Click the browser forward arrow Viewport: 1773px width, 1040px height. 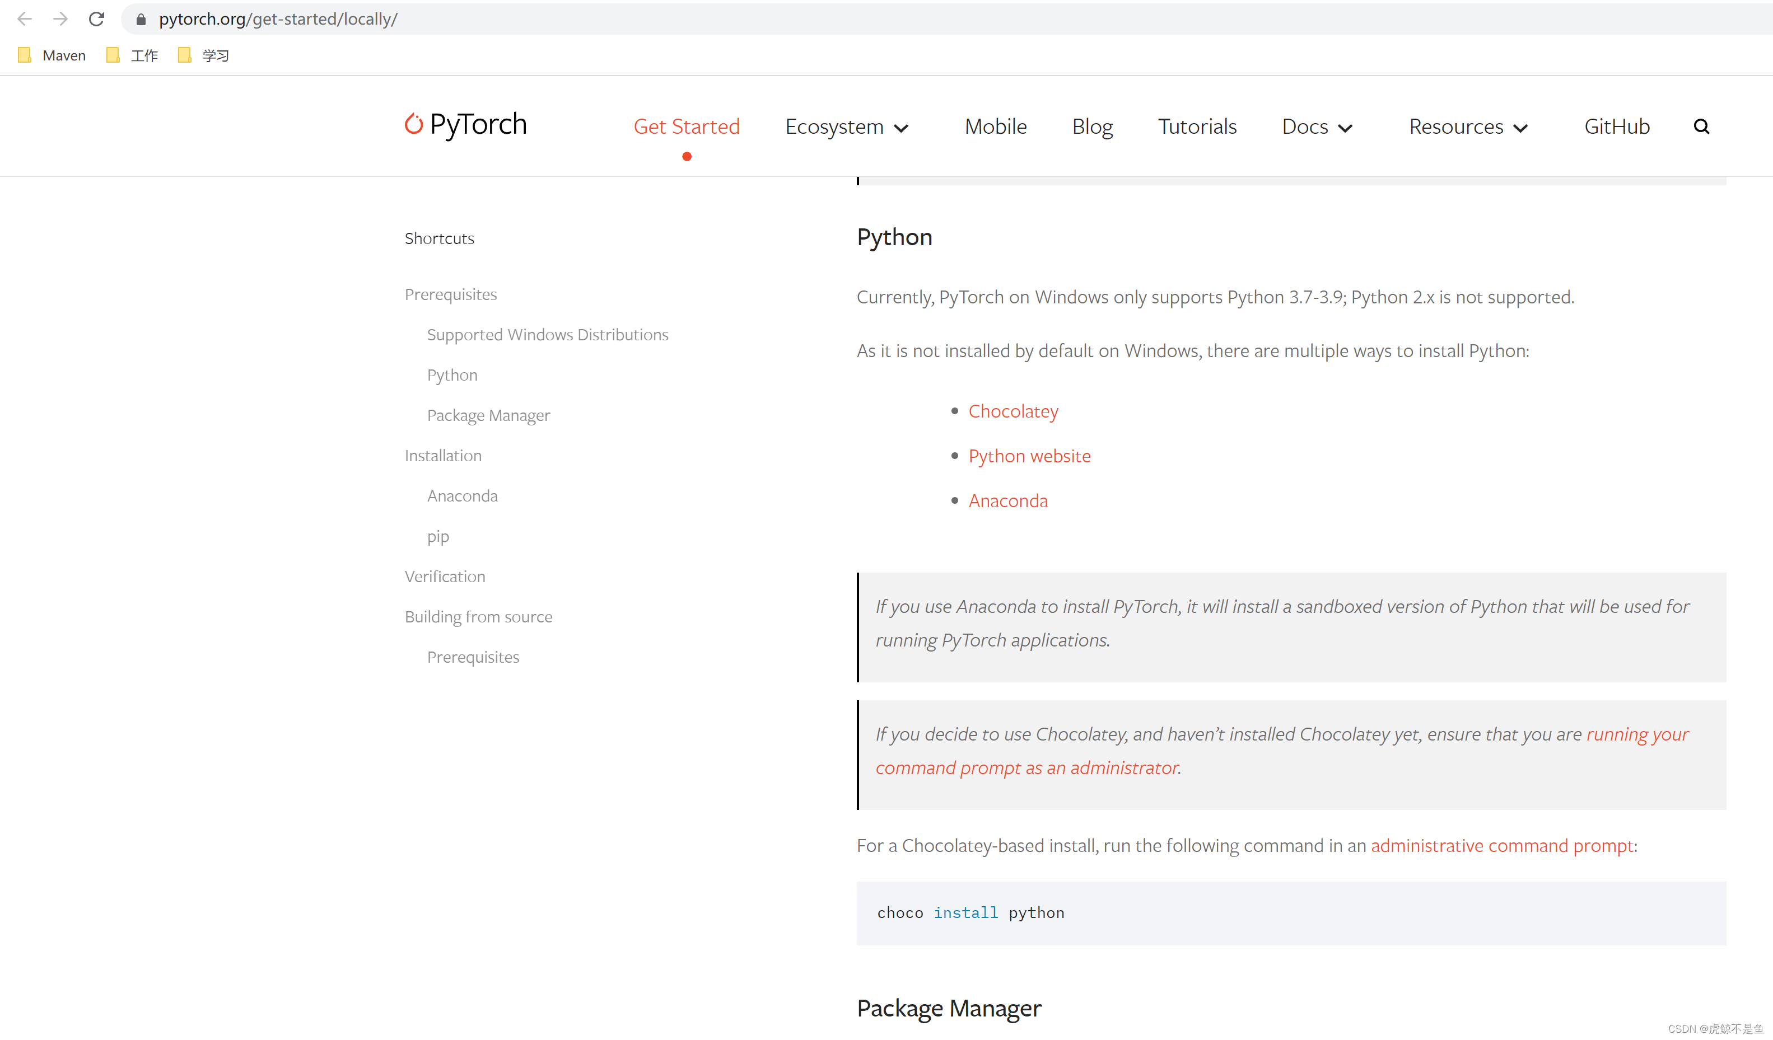click(x=60, y=19)
